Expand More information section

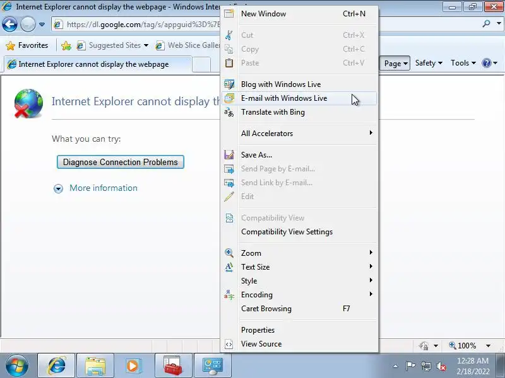coord(58,188)
